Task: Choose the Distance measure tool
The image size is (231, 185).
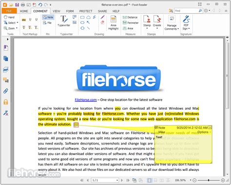Action: coord(130,18)
